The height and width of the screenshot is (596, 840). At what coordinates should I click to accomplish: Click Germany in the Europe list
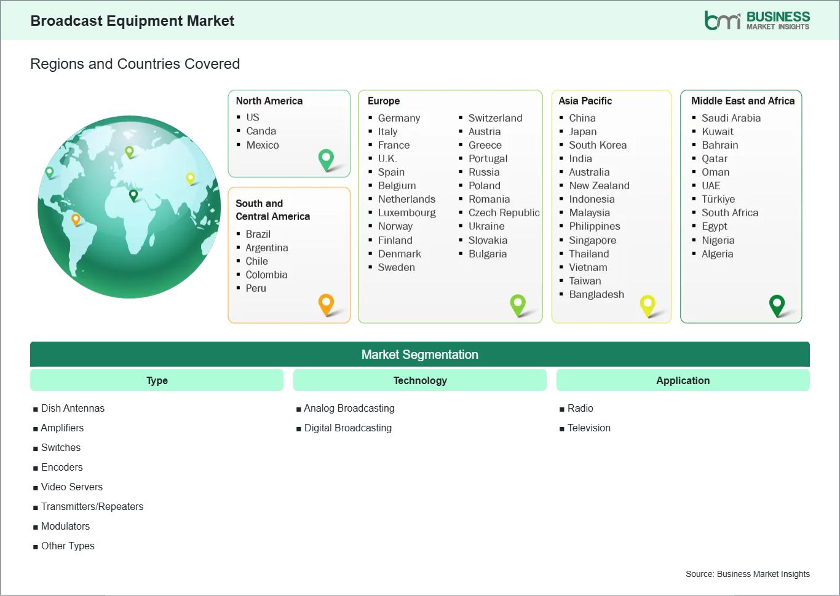[x=398, y=118]
